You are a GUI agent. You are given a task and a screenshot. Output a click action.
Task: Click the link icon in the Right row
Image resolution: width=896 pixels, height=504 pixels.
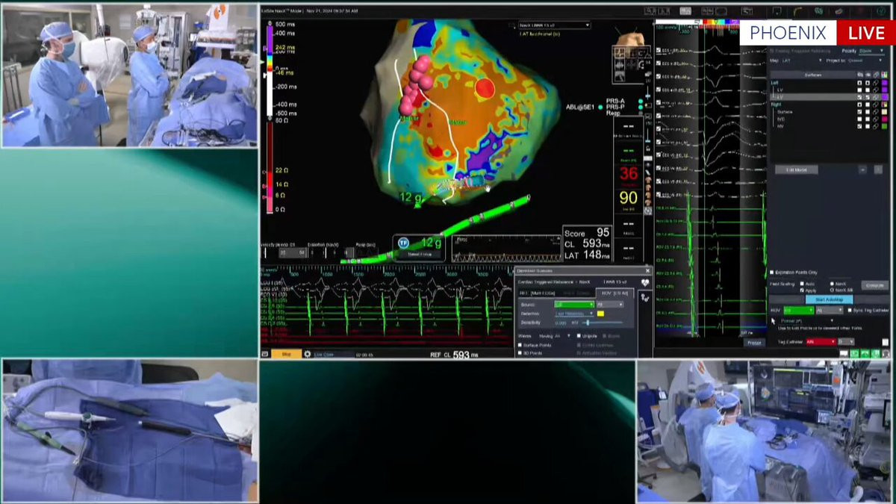click(876, 105)
